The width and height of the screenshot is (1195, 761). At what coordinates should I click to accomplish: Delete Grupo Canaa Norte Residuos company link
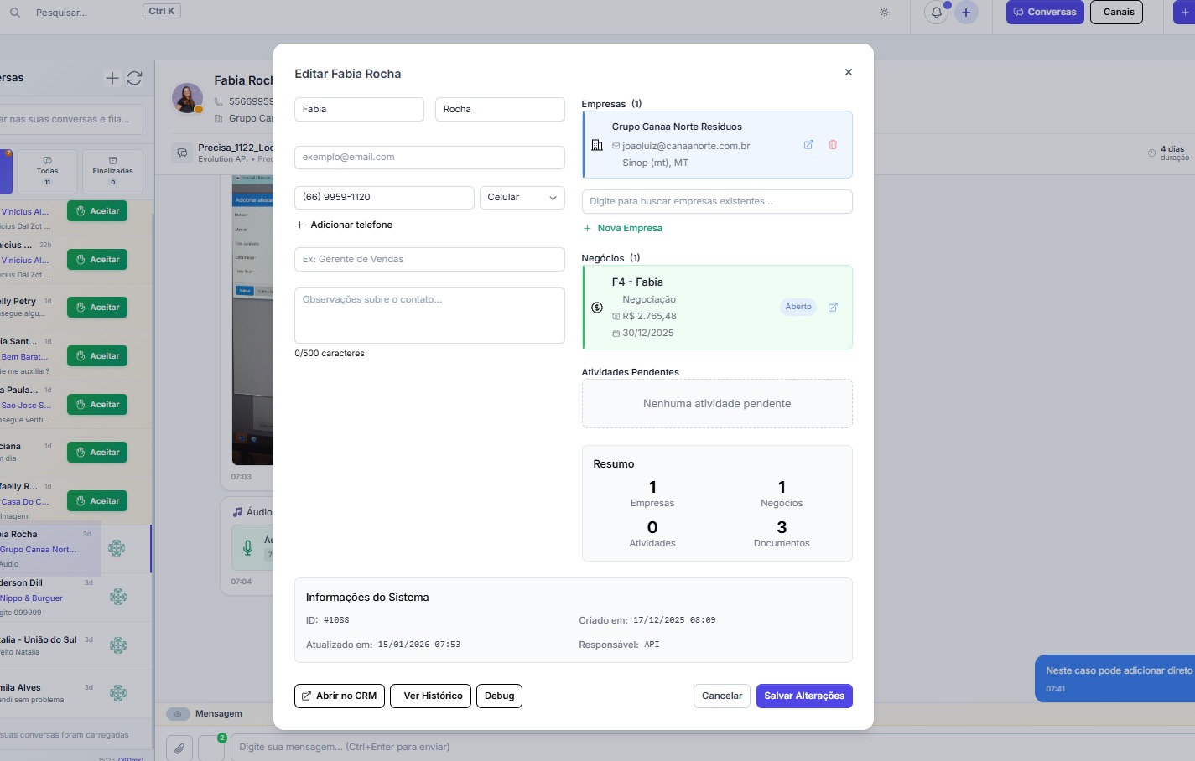click(833, 145)
